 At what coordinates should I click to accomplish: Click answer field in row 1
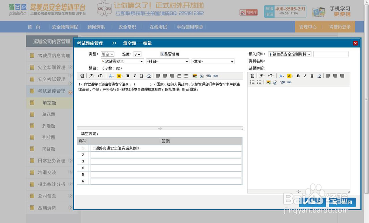pyautogui.click(x=166, y=148)
